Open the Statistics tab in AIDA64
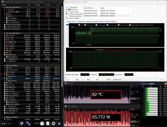Image resolution: width=167 pixels, height=127 pixels. point(114,21)
